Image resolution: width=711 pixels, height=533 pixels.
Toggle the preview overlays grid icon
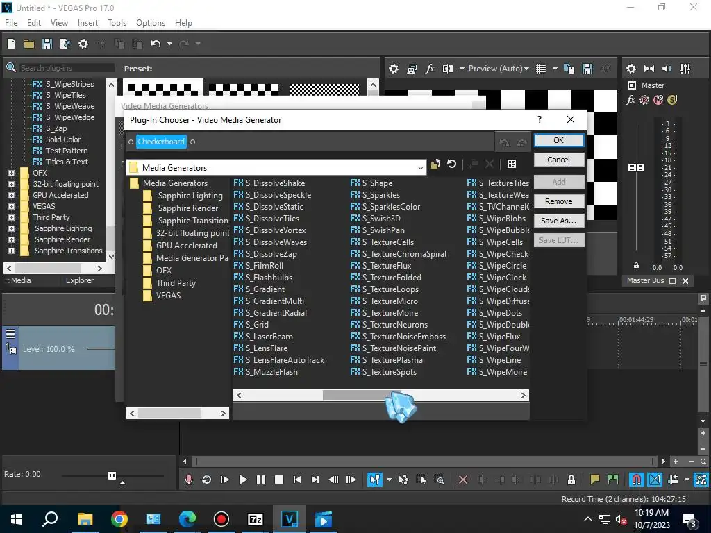(540, 69)
